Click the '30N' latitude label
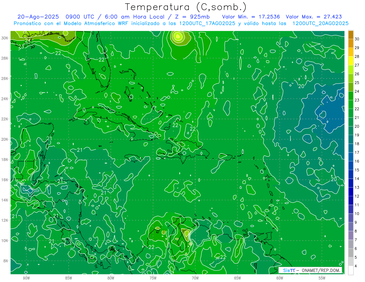 (5, 38)
